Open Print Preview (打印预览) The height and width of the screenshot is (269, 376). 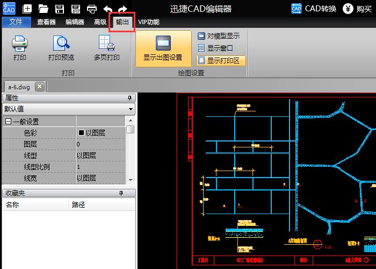[61, 47]
